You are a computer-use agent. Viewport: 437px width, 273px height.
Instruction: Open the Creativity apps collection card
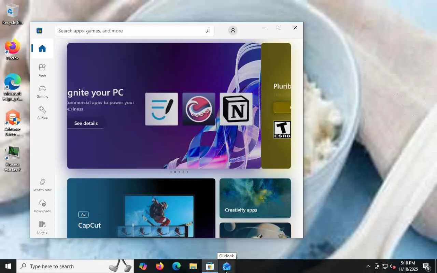coord(255,198)
